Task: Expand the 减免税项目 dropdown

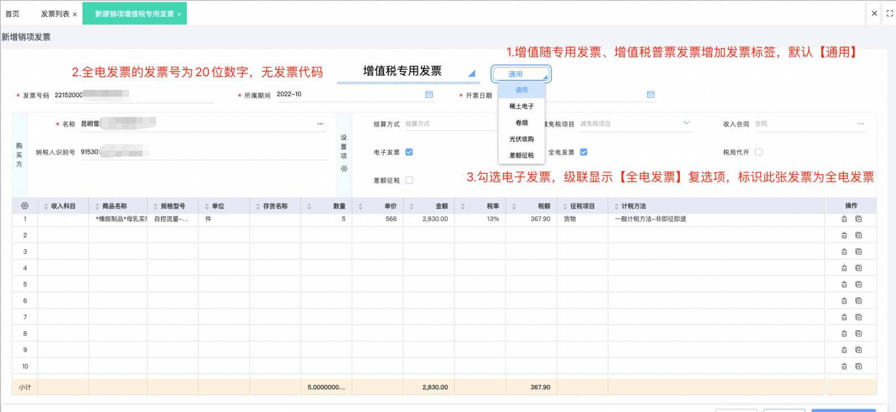Action: pos(687,123)
